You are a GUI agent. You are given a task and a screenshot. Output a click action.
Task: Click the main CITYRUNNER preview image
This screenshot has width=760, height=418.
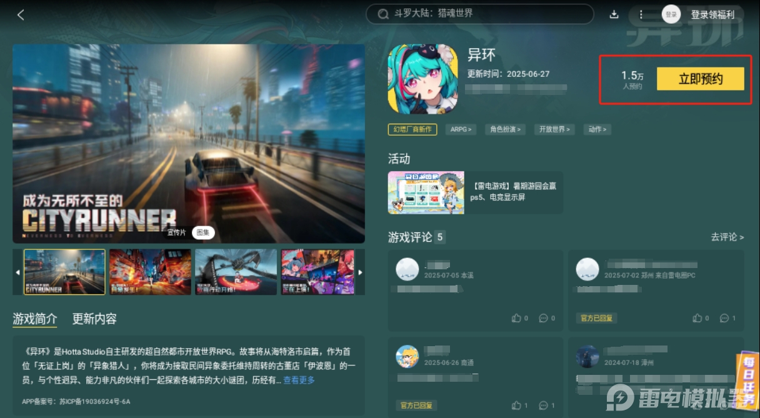[x=189, y=144]
